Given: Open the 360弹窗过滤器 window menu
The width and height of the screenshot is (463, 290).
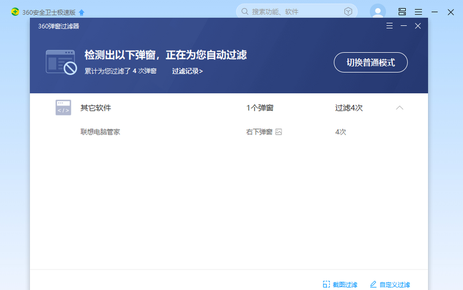Looking at the screenshot, I should point(390,26).
